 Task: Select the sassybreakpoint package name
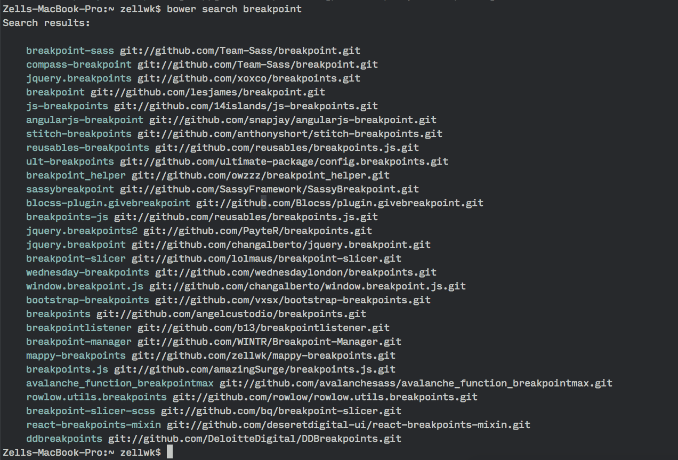(70, 189)
